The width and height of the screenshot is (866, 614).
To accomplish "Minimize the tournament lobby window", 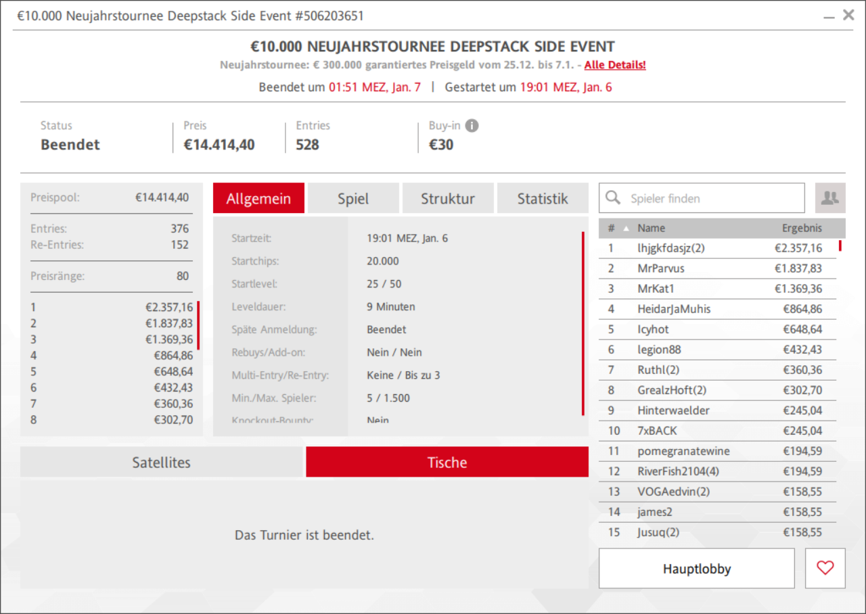I will pyautogui.click(x=829, y=16).
